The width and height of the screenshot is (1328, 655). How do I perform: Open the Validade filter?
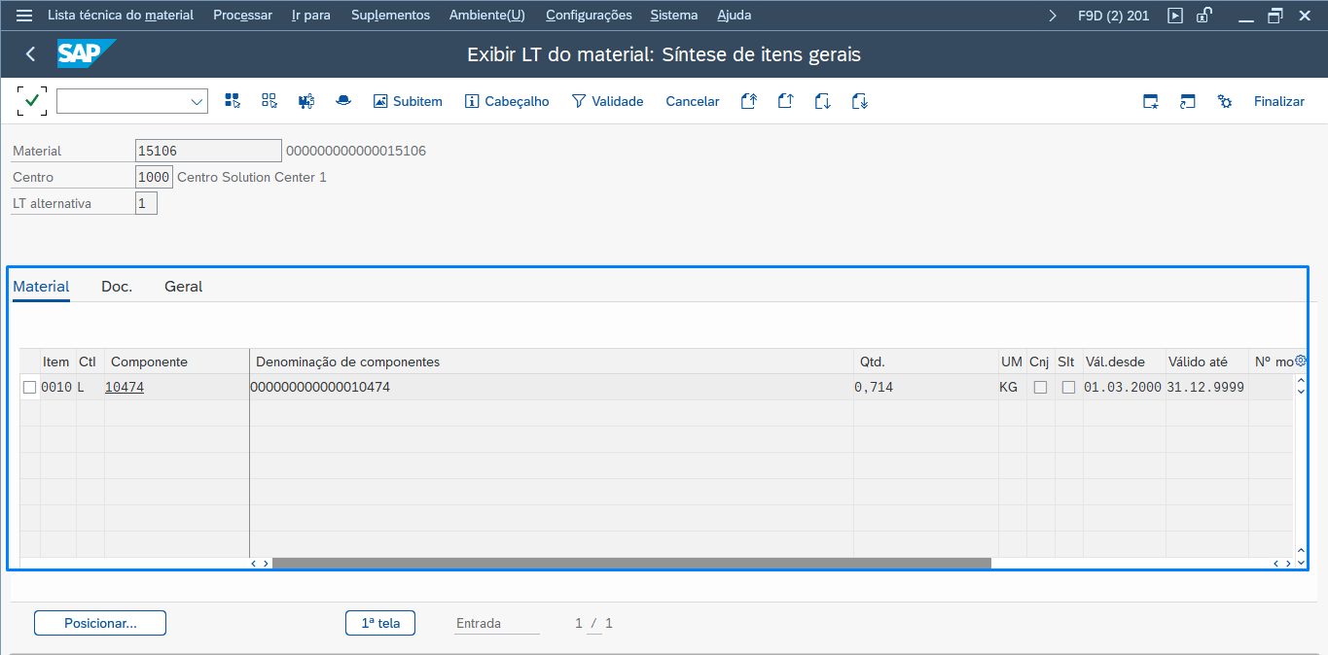[607, 101]
